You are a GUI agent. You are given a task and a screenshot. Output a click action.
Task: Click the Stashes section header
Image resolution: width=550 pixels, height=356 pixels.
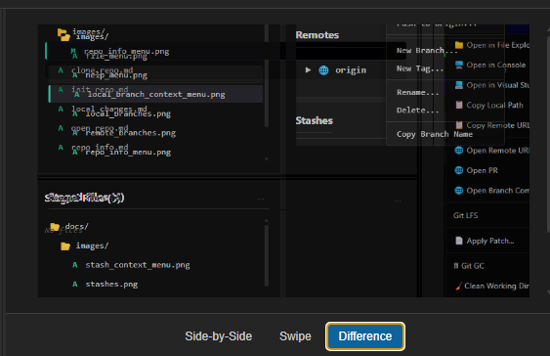314,120
